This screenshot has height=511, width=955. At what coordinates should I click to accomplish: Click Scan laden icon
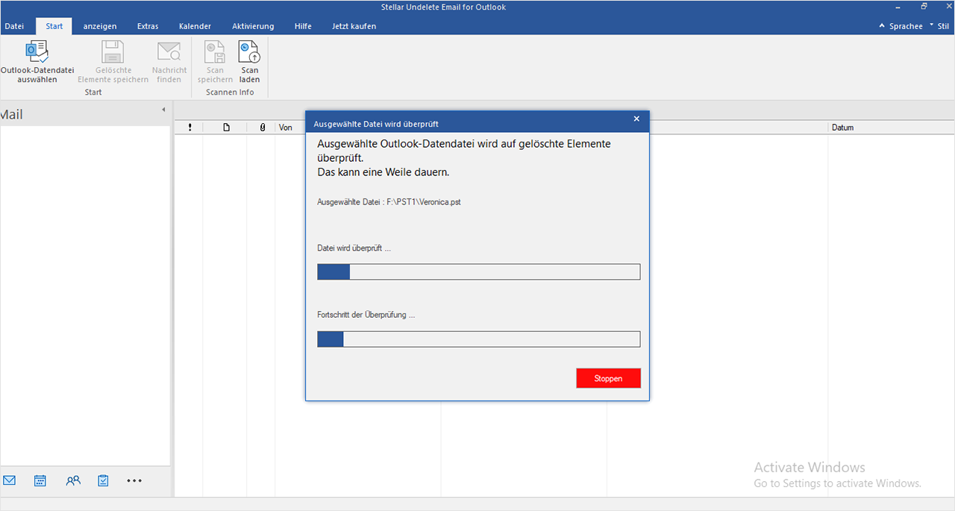[249, 51]
